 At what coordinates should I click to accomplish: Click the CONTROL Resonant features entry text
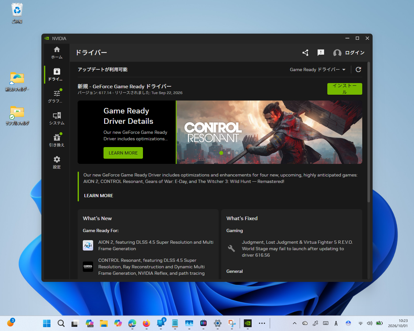(x=151, y=267)
